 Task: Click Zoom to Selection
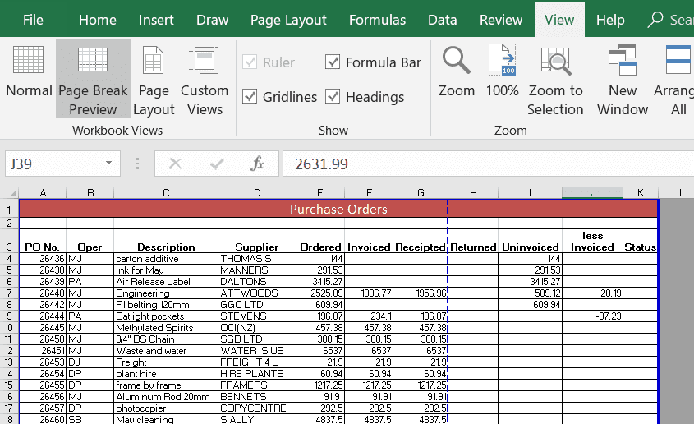(x=555, y=81)
